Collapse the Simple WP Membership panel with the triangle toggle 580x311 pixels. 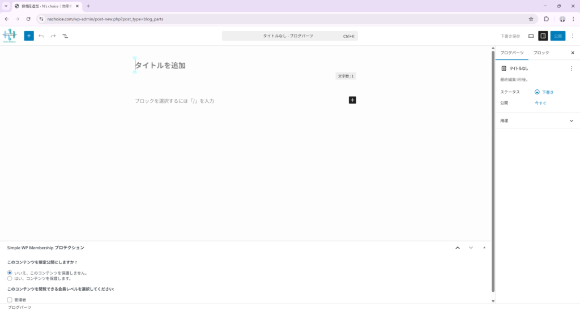click(x=484, y=248)
